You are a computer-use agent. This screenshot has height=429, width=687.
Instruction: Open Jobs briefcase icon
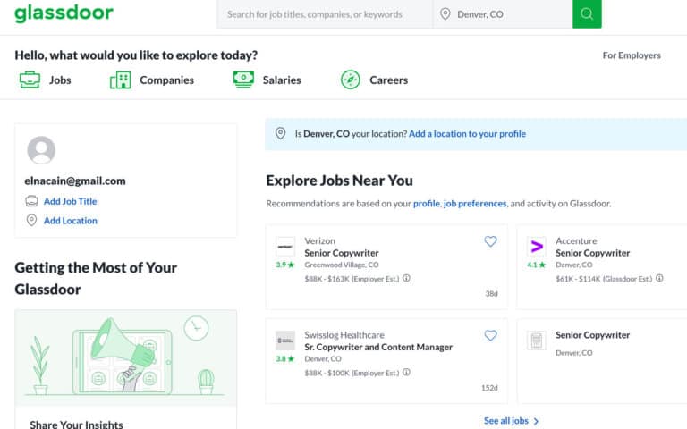(30, 80)
